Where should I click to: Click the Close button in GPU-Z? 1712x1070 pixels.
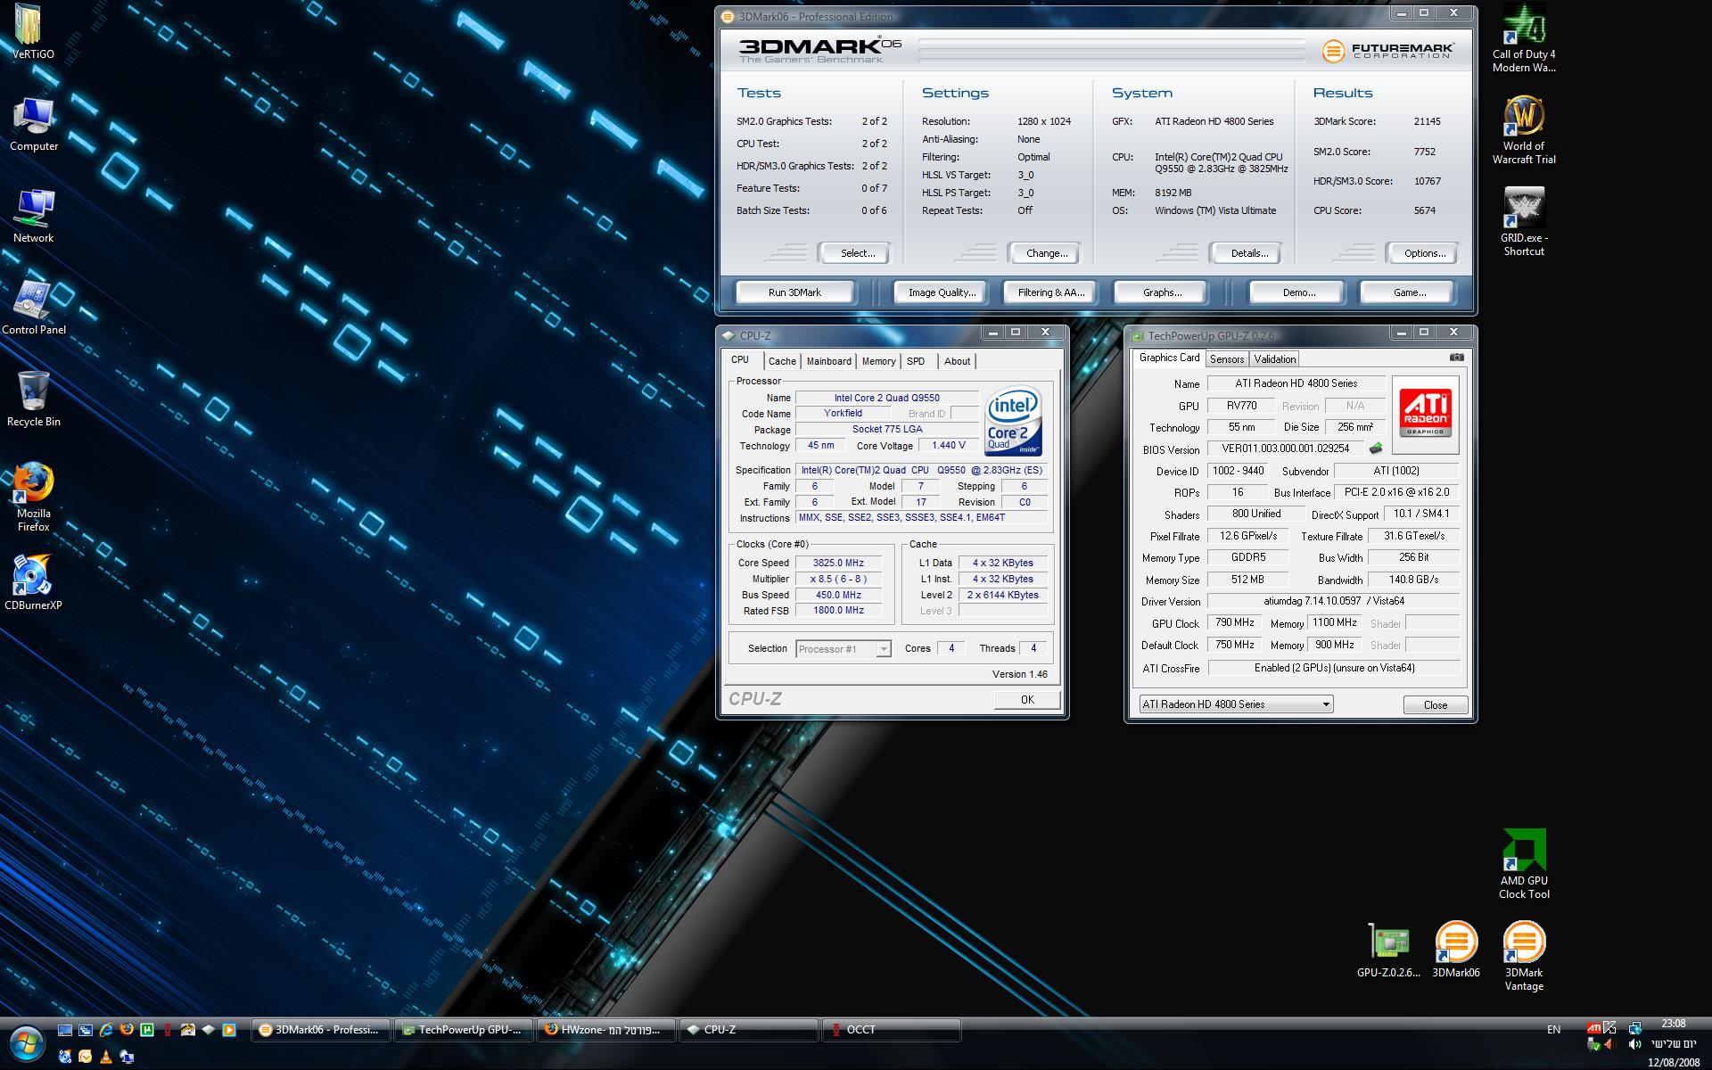pyautogui.click(x=1435, y=705)
